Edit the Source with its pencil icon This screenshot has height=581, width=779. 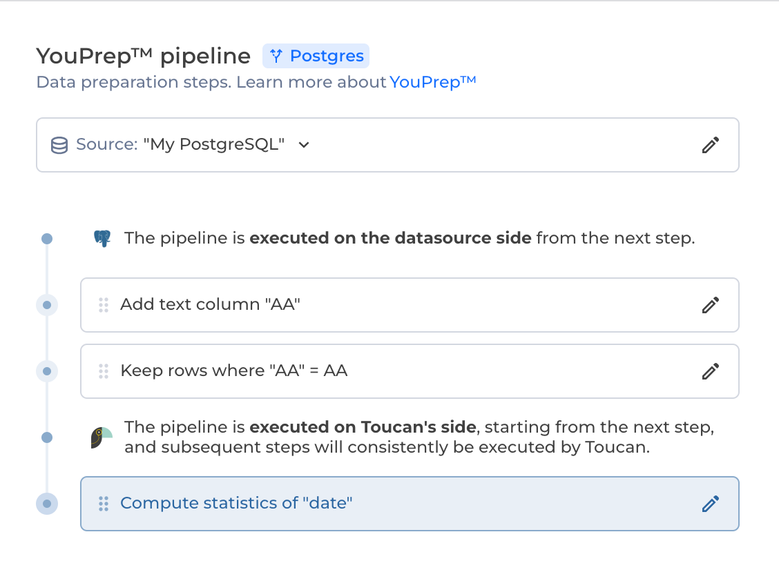710,145
